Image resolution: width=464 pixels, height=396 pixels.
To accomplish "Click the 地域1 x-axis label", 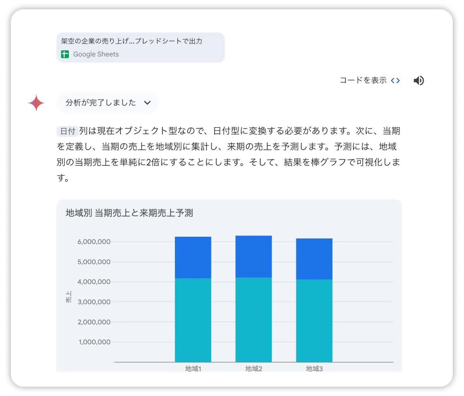I will pyautogui.click(x=193, y=369).
